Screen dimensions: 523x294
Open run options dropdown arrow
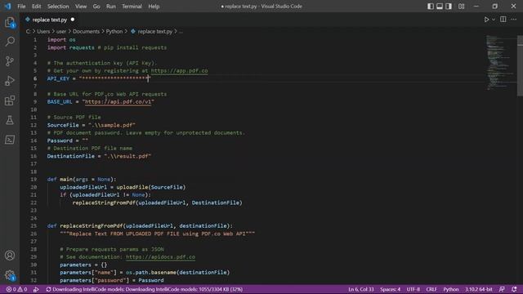(494, 20)
